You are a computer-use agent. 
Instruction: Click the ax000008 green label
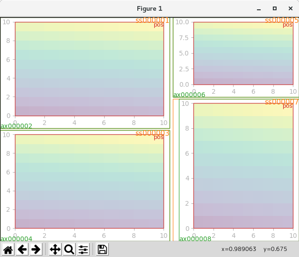195,239
